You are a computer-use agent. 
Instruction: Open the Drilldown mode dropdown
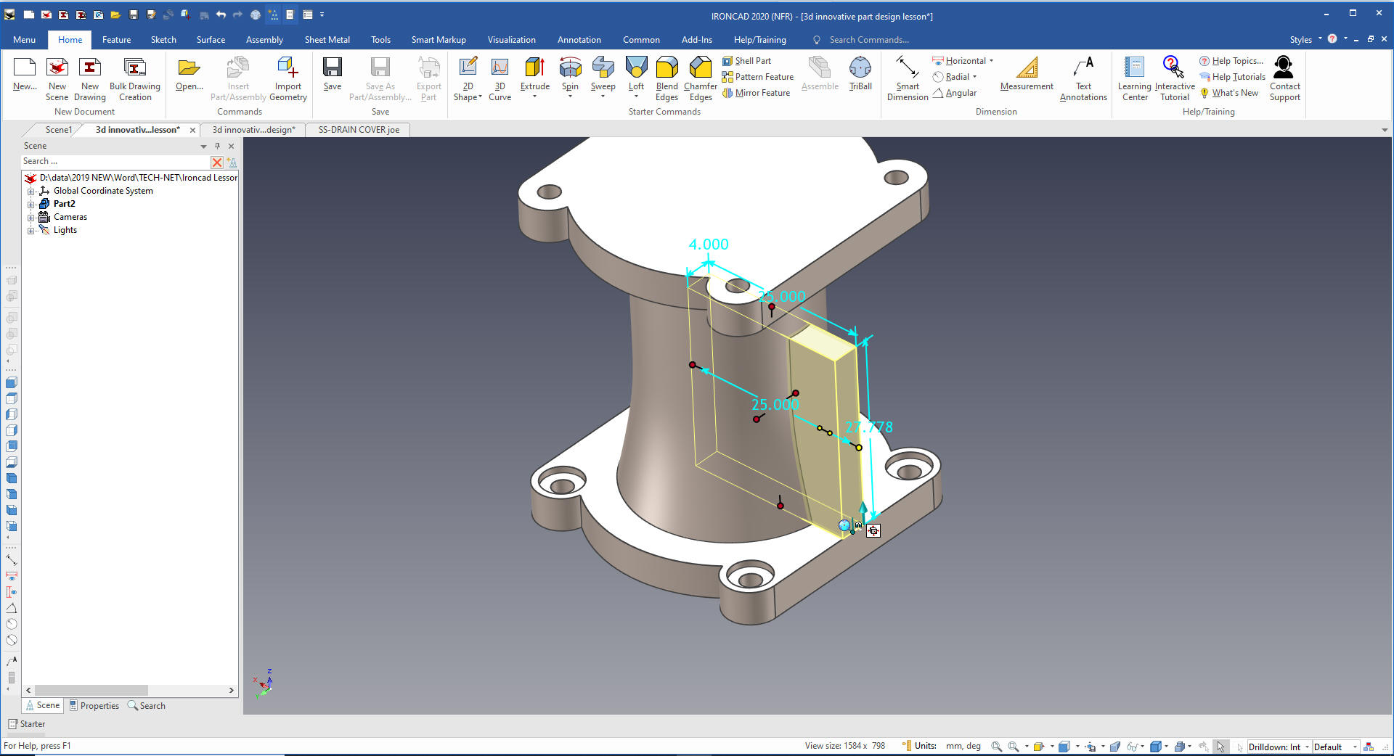(1307, 747)
